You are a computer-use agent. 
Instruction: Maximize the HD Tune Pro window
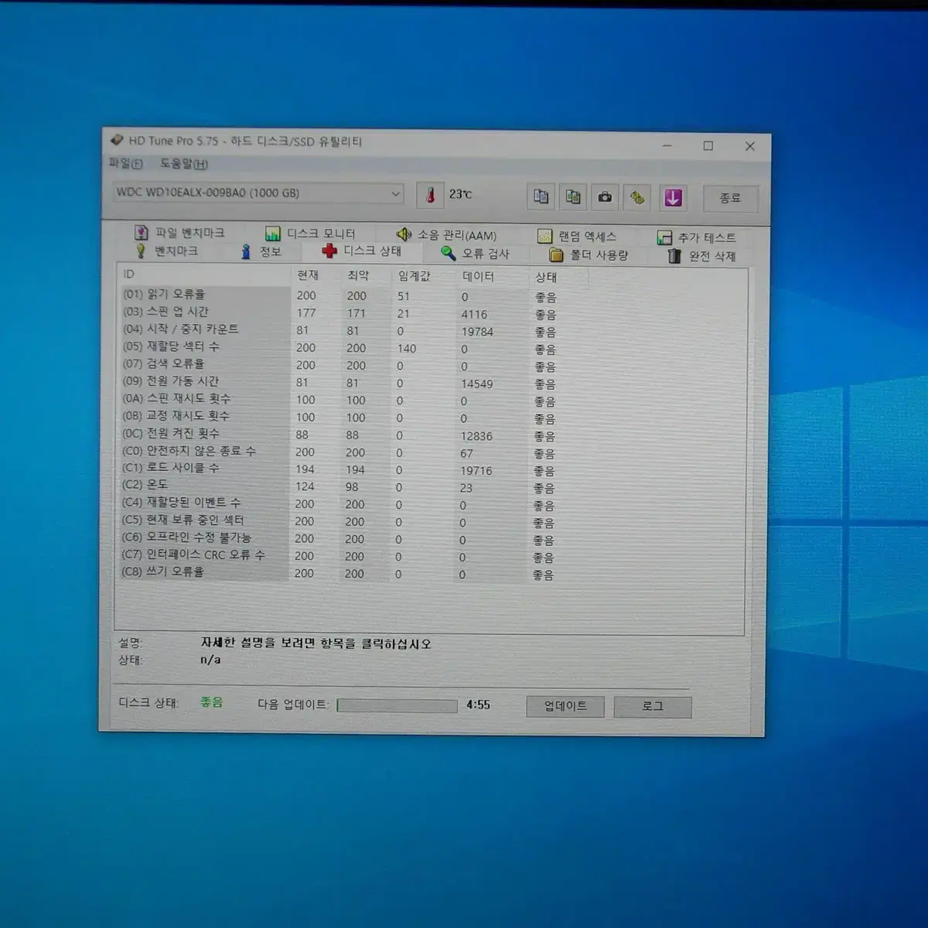(x=708, y=145)
